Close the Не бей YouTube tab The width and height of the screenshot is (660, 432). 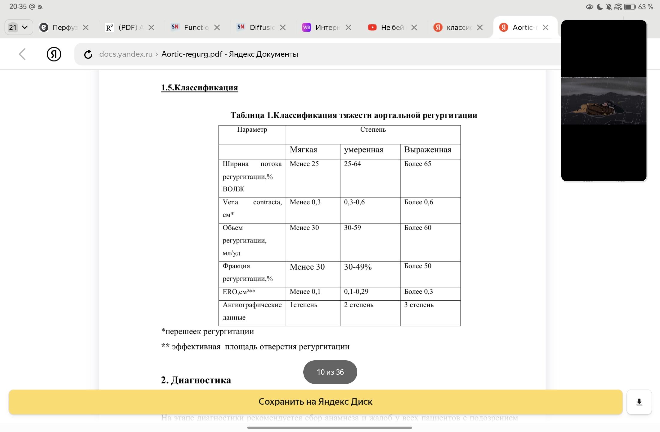point(414,28)
